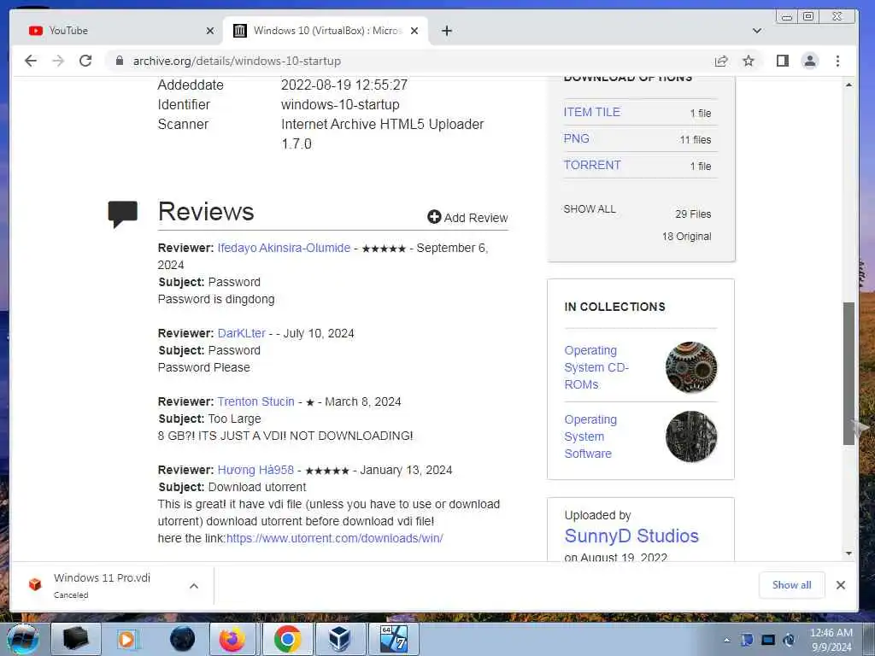Open PNG download option
875x656 pixels.
577,138
